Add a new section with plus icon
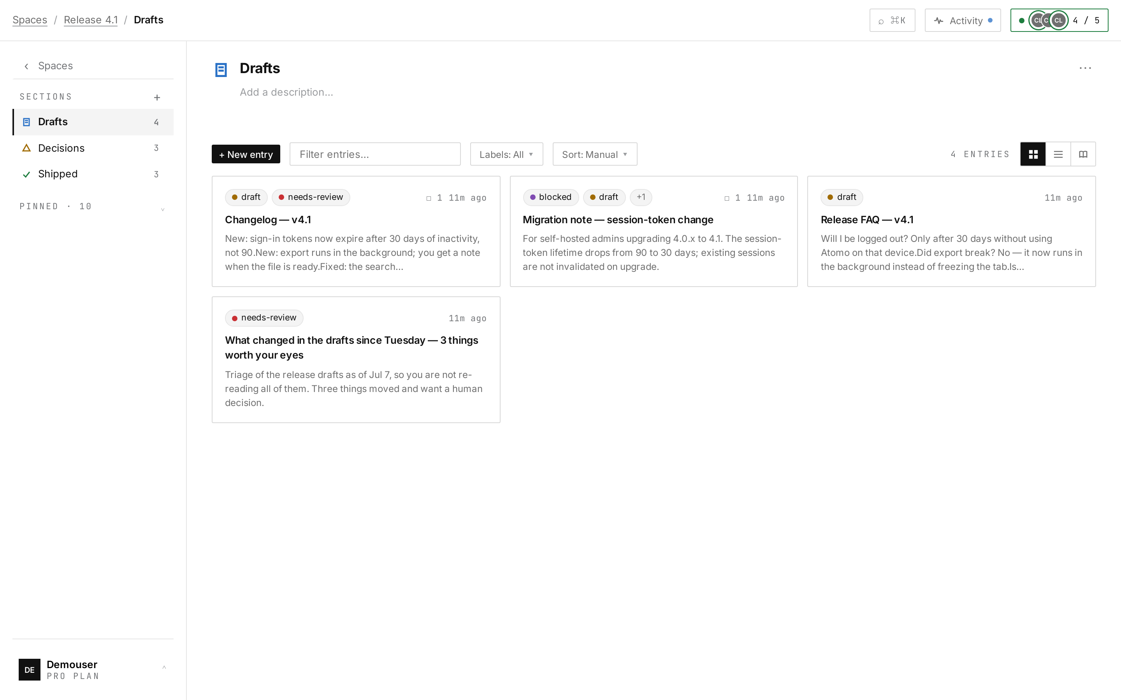Image resolution: width=1121 pixels, height=700 pixels. click(x=157, y=97)
